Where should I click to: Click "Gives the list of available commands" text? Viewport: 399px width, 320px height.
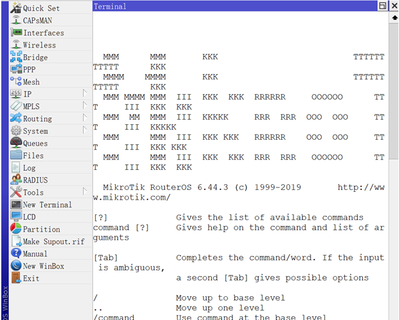[270, 218]
